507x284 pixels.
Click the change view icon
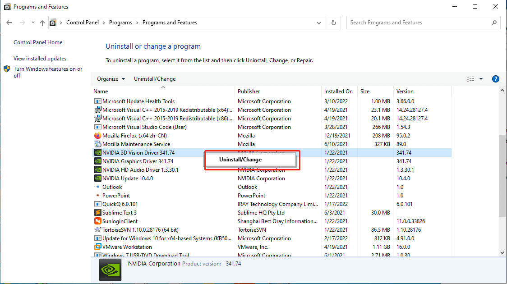[470, 79]
